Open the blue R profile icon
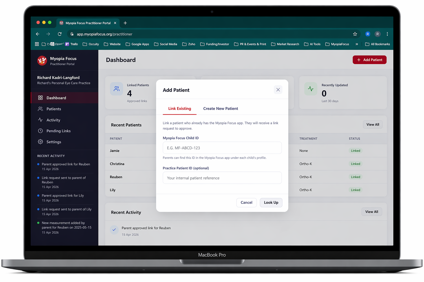Screen dimensions: 424x282 click(368, 34)
